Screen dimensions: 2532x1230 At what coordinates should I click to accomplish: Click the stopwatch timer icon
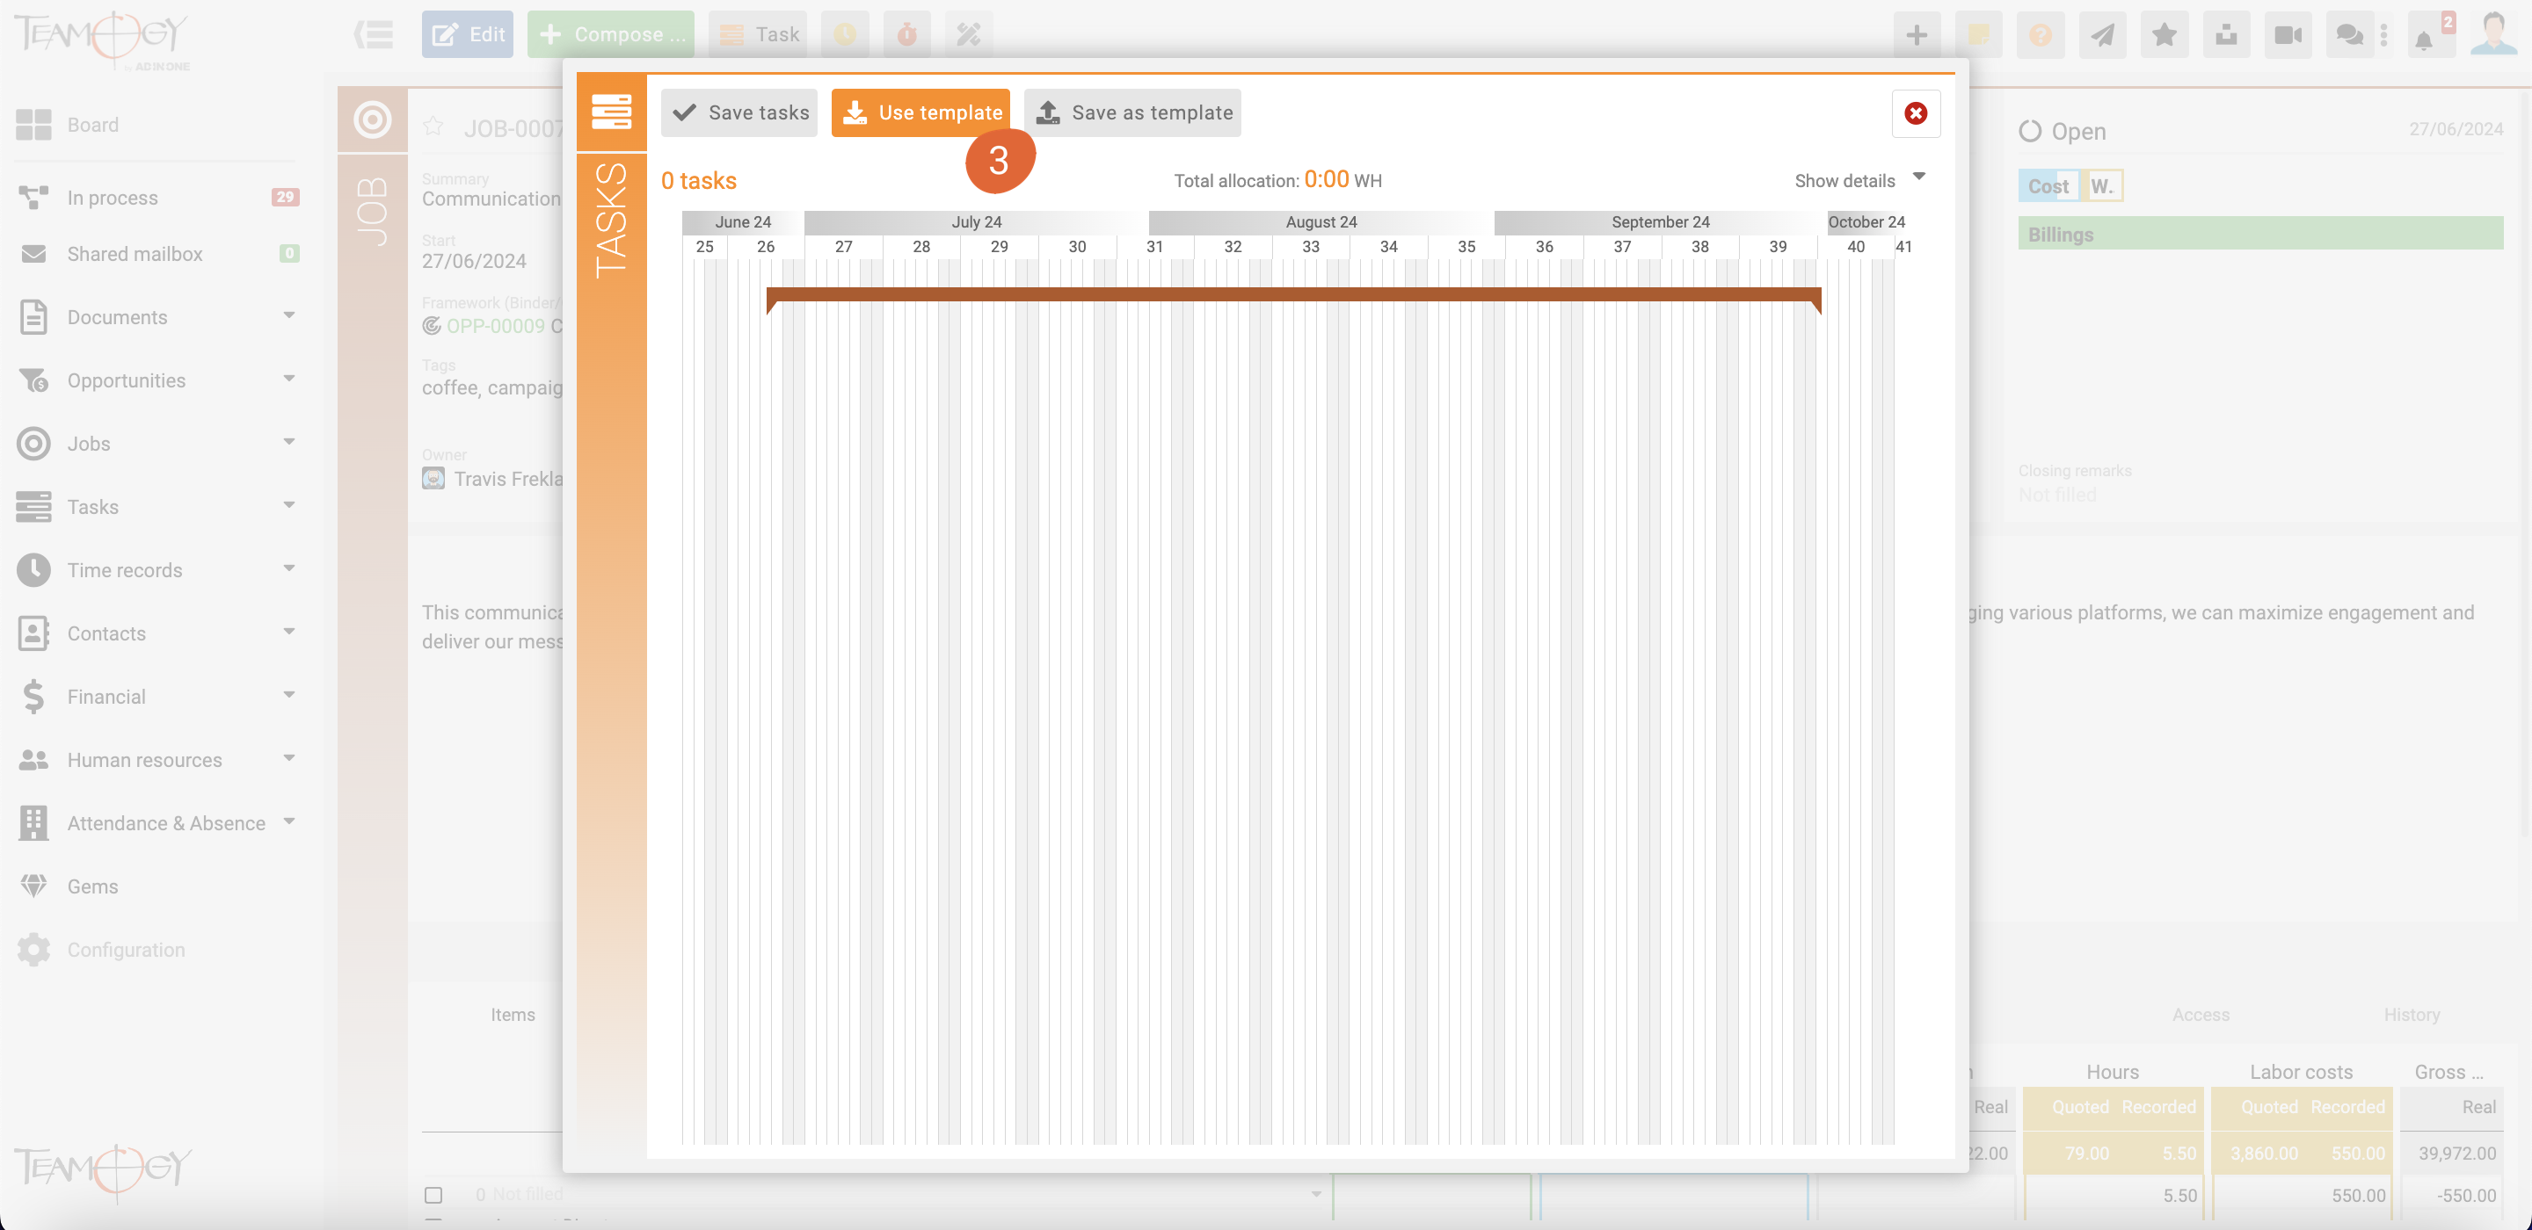906,34
